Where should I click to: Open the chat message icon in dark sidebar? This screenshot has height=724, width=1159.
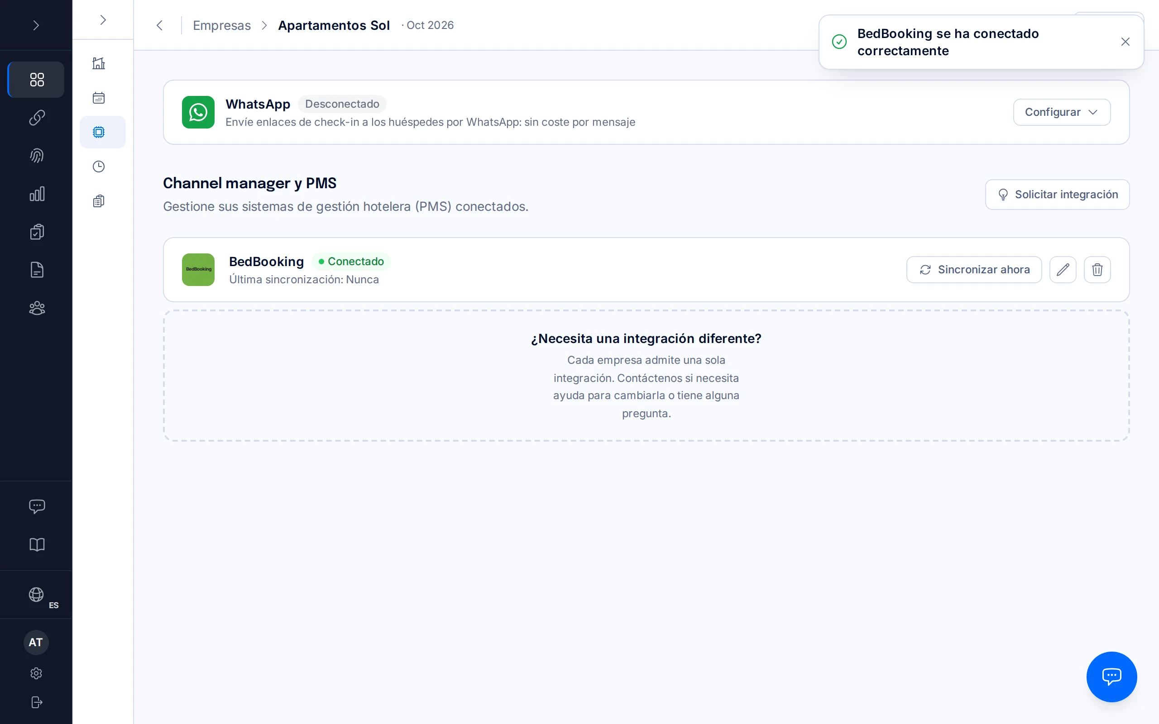[x=36, y=507]
